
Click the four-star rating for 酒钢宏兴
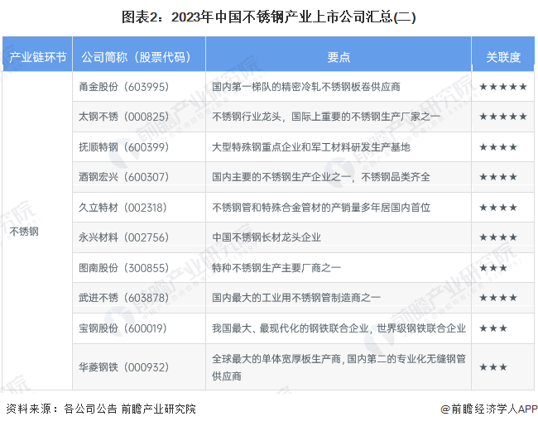point(498,177)
